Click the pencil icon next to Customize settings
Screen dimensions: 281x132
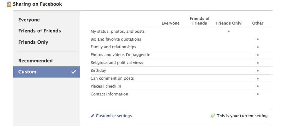coord(92,116)
